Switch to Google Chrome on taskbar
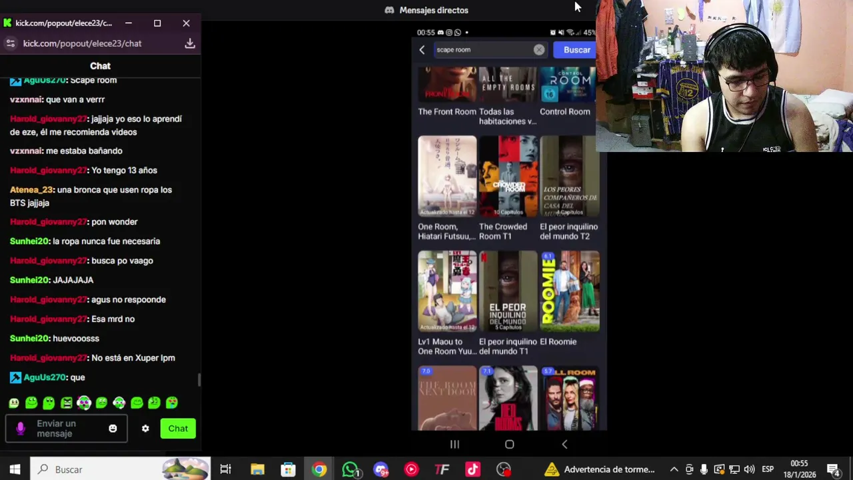853x480 pixels. click(x=319, y=469)
